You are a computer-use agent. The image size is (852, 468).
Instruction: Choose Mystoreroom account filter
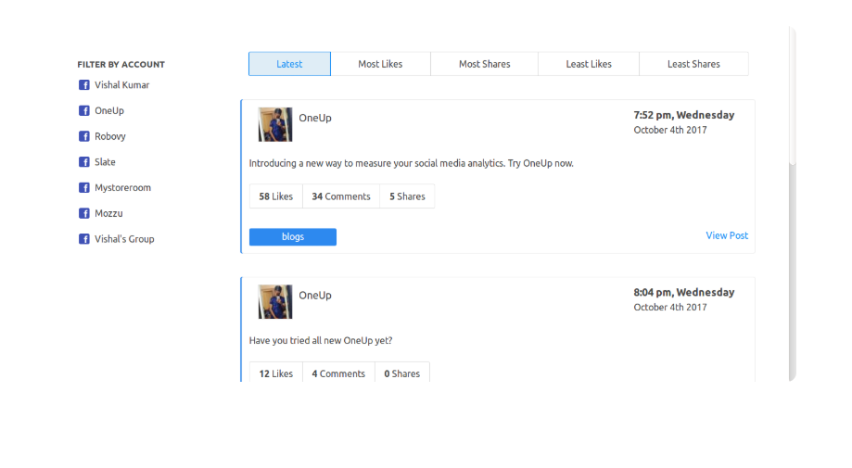(122, 188)
